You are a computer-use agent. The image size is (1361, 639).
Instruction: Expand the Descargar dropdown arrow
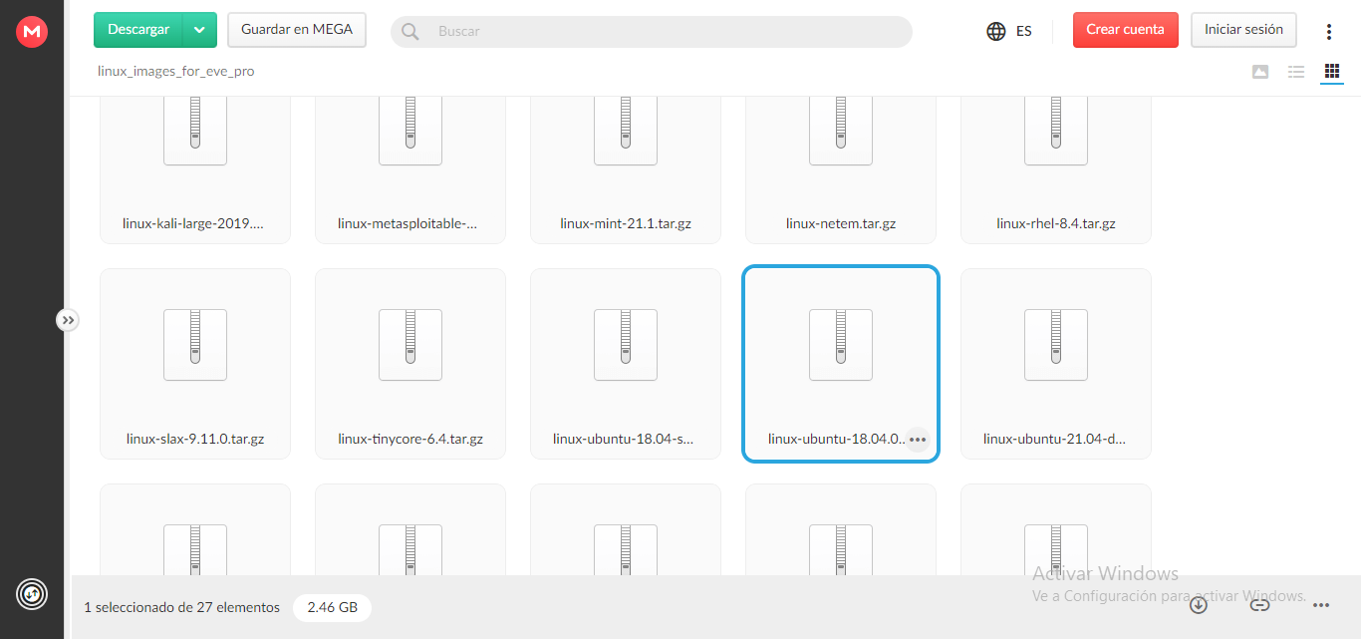pyautogui.click(x=199, y=30)
